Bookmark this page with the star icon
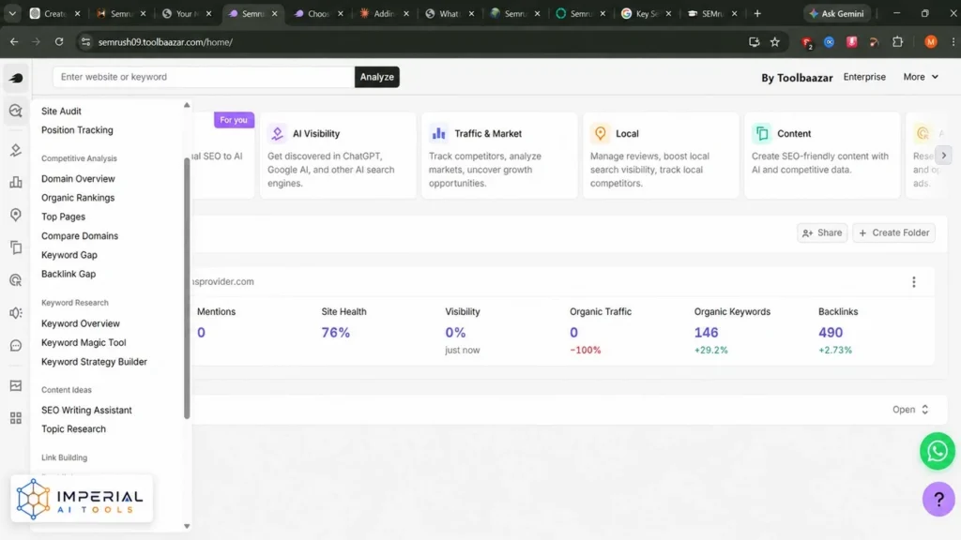 774,42
